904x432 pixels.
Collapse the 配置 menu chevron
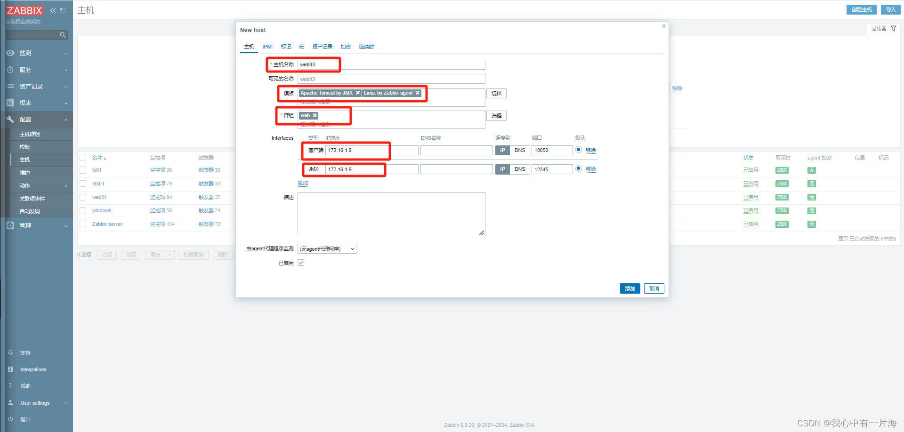click(66, 120)
